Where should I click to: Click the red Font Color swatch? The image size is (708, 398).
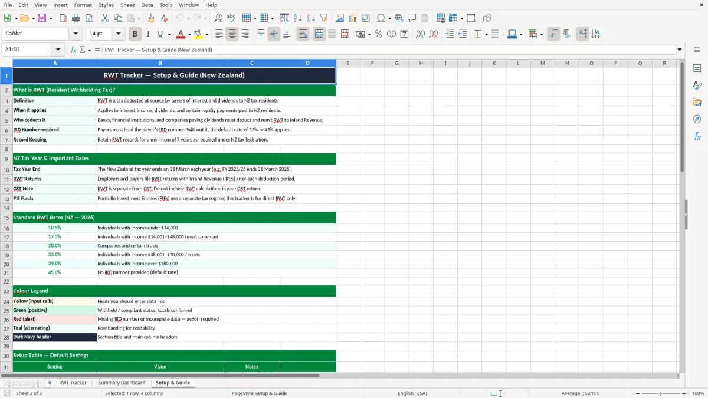click(x=181, y=34)
